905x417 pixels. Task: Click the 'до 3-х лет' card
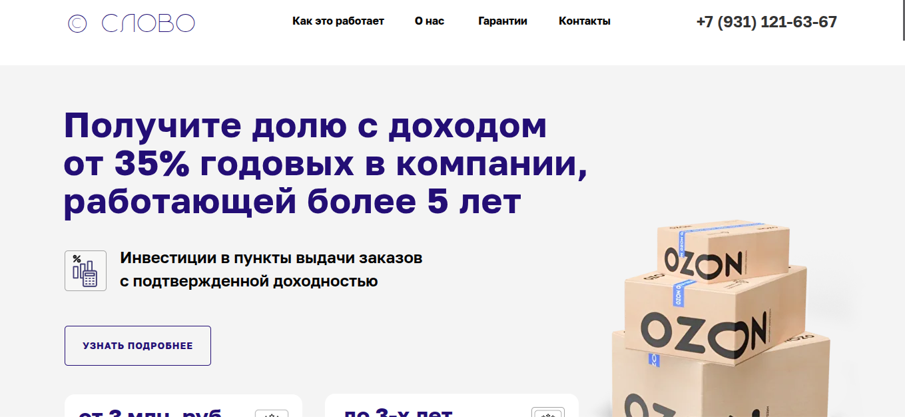coord(452,405)
